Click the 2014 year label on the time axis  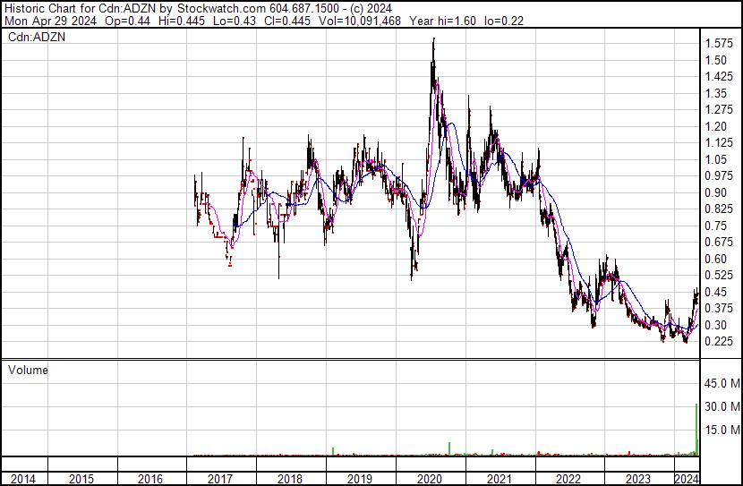[x=23, y=479]
